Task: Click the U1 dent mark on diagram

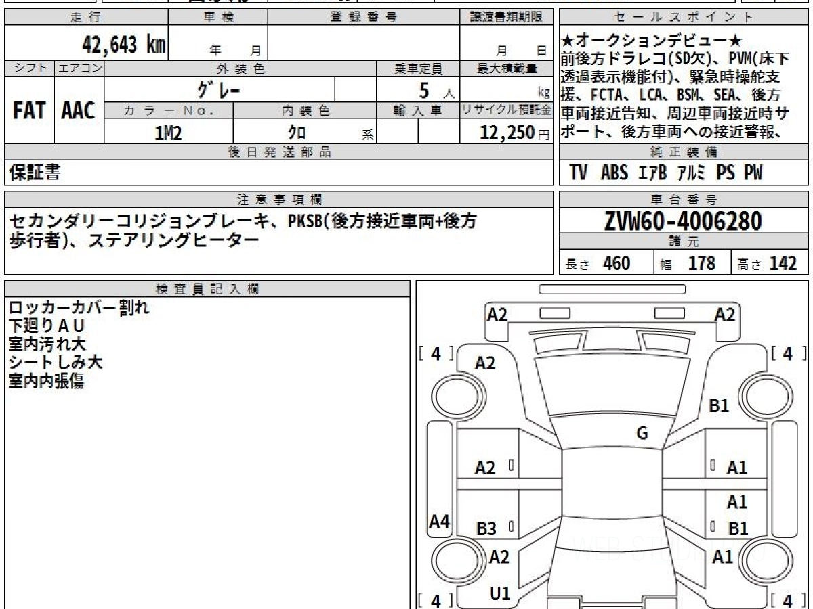Action: coord(499,593)
